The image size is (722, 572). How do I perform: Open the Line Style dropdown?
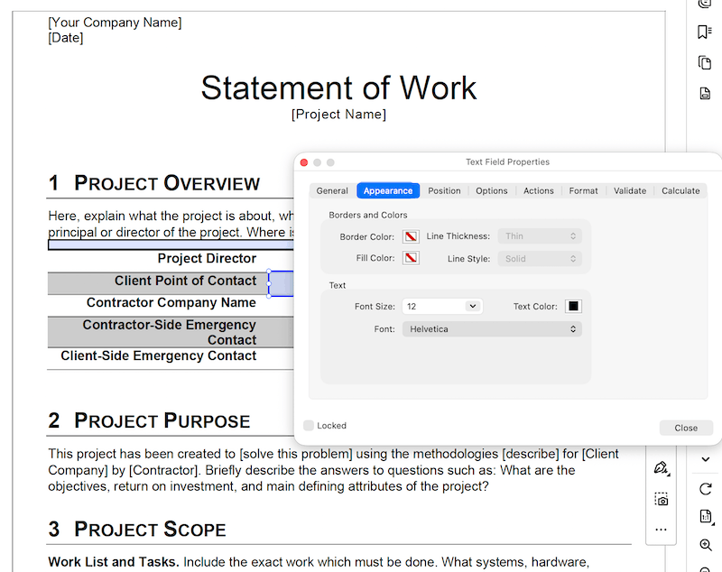pyautogui.click(x=540, y=259)
